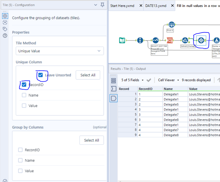Select the Tile tool on canvas
This screenshot has width=220, height=182.
[201, 40]
